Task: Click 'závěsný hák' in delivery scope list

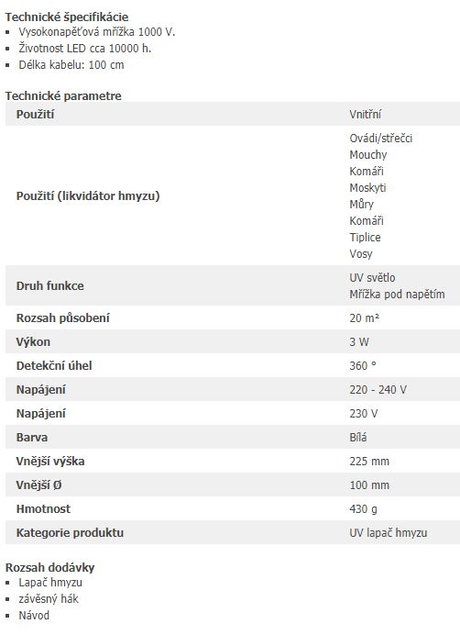Action: coord(49,599)
